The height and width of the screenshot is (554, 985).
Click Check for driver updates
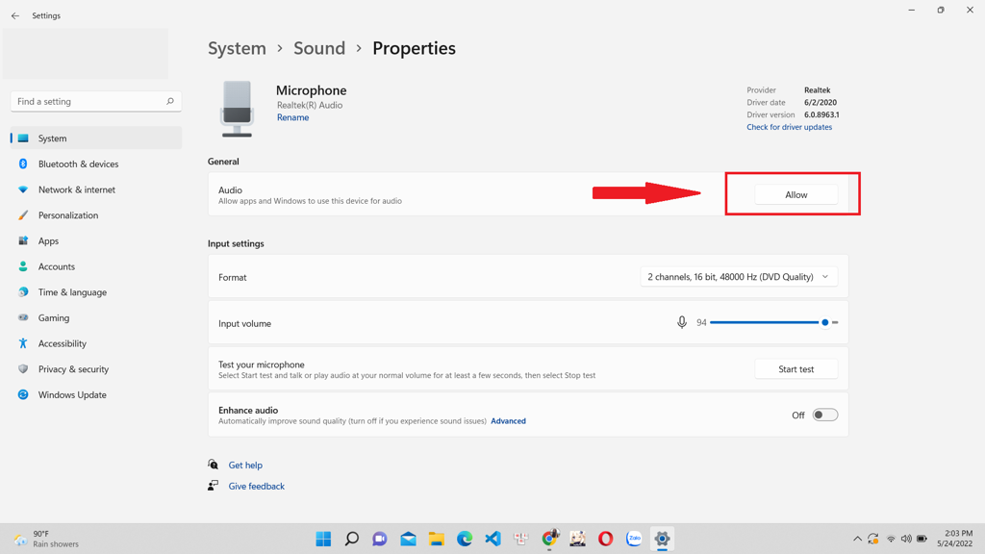pyautogui.click(x=789, y=127)
